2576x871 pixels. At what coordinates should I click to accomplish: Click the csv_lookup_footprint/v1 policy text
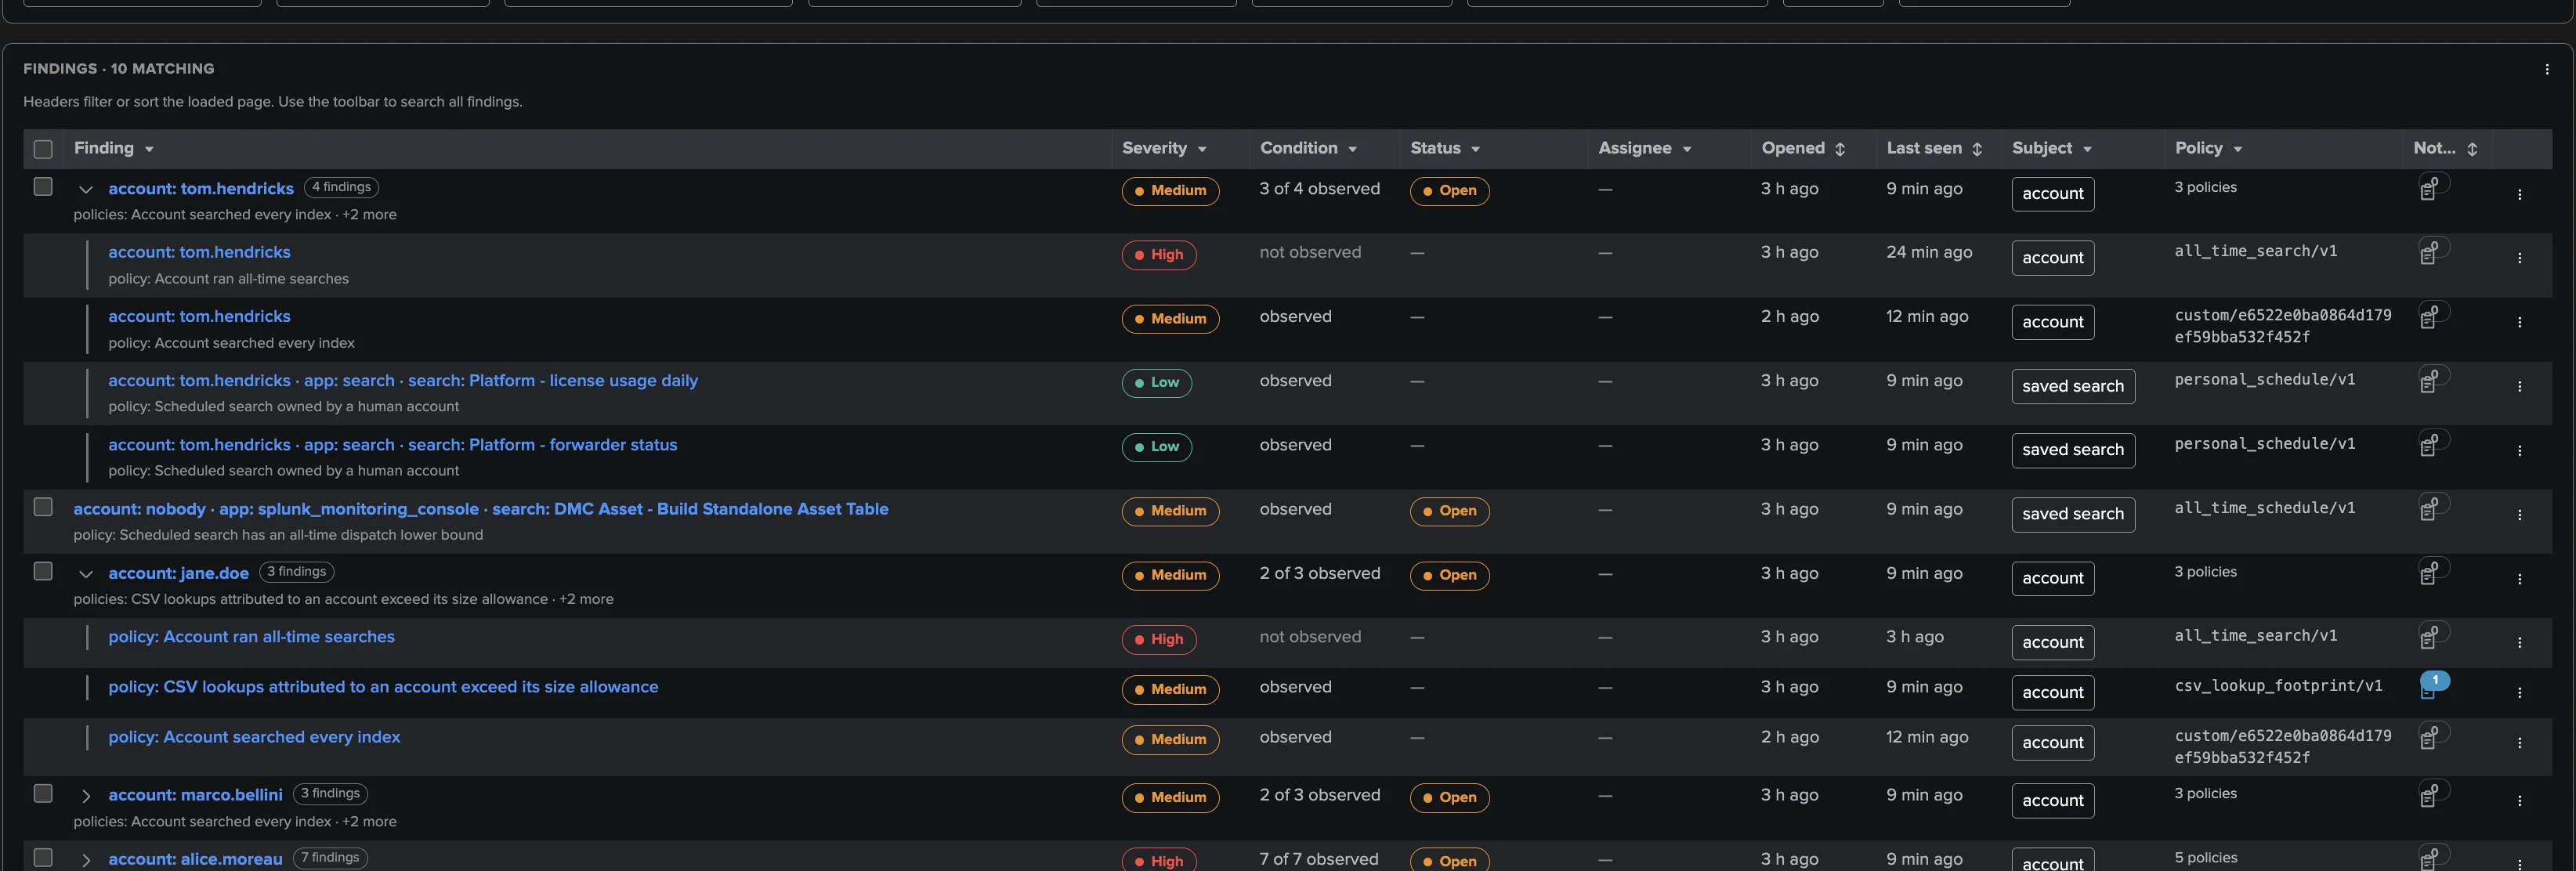click(2278, 685)
